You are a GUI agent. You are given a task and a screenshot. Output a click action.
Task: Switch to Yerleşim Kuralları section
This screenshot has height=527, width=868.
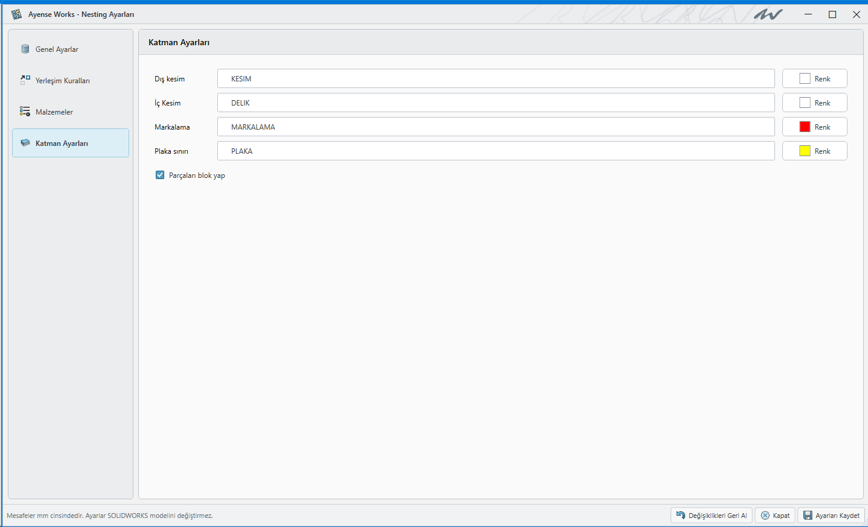pyautogui.click(x=71, y=81)
